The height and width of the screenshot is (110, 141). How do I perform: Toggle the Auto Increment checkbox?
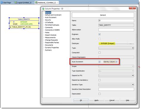[x=100, y=62]
